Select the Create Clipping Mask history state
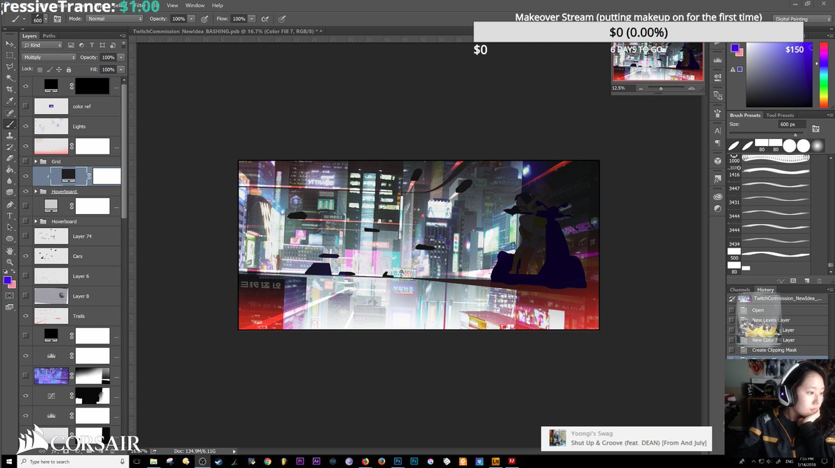Viewport: 835px width, 468px height. coord(774,350)
